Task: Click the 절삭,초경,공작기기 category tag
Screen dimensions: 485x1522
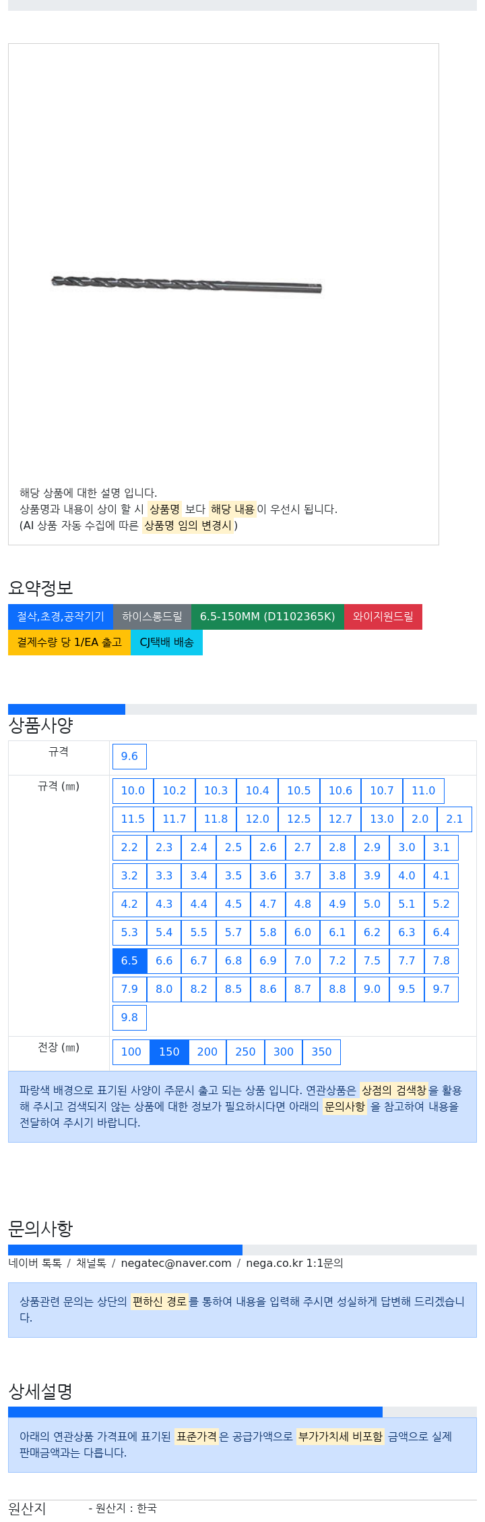Action: tap(61, 616)
